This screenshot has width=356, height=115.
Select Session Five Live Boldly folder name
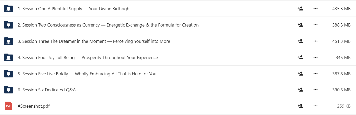[x=87, y=74]
